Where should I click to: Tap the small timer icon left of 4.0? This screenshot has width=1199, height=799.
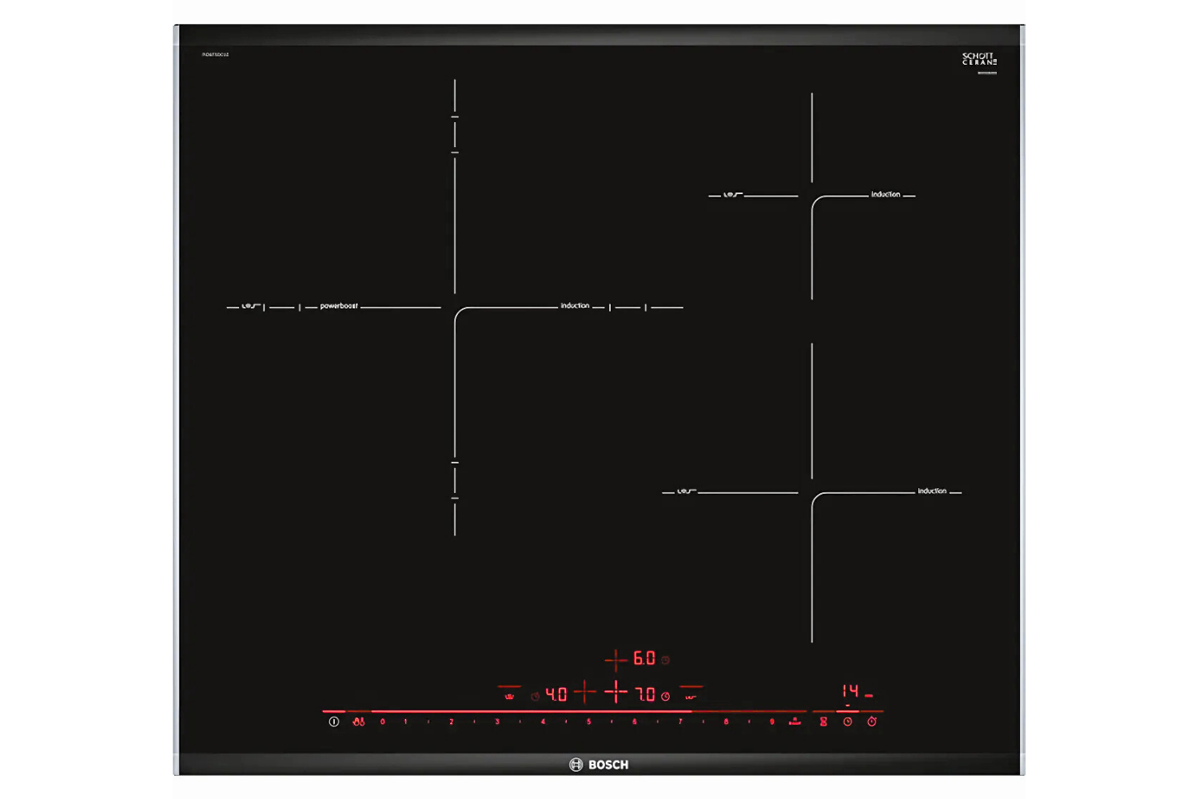536,697
